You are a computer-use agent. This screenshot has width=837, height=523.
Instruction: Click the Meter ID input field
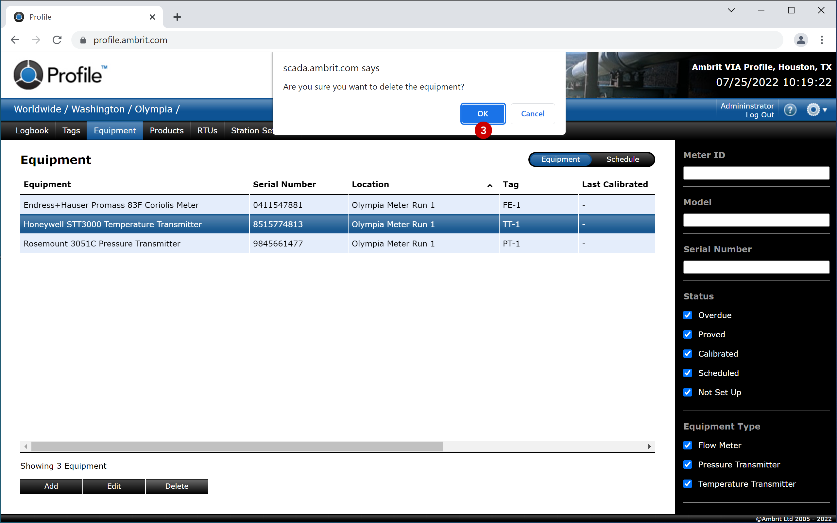click(757, 173)
